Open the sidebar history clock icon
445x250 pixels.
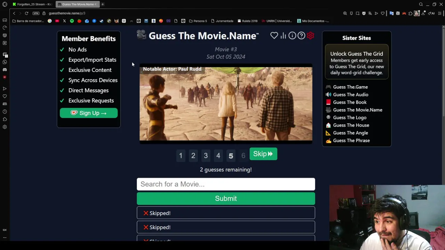point(5,111)
